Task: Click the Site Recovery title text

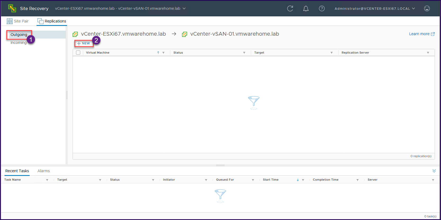Action: 34,8
